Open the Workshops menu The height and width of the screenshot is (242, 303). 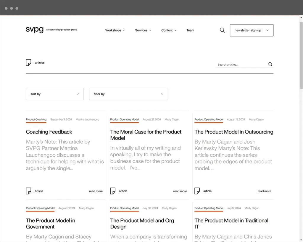pos(115,30)
